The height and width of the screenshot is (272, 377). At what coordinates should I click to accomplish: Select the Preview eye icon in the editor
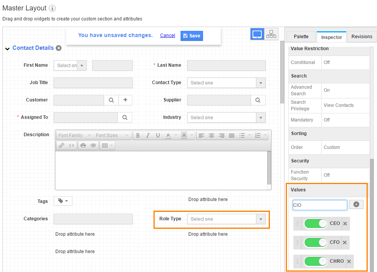93,145
